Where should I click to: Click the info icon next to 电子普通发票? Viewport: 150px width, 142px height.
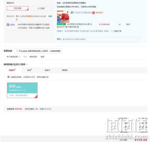[19, 57]
